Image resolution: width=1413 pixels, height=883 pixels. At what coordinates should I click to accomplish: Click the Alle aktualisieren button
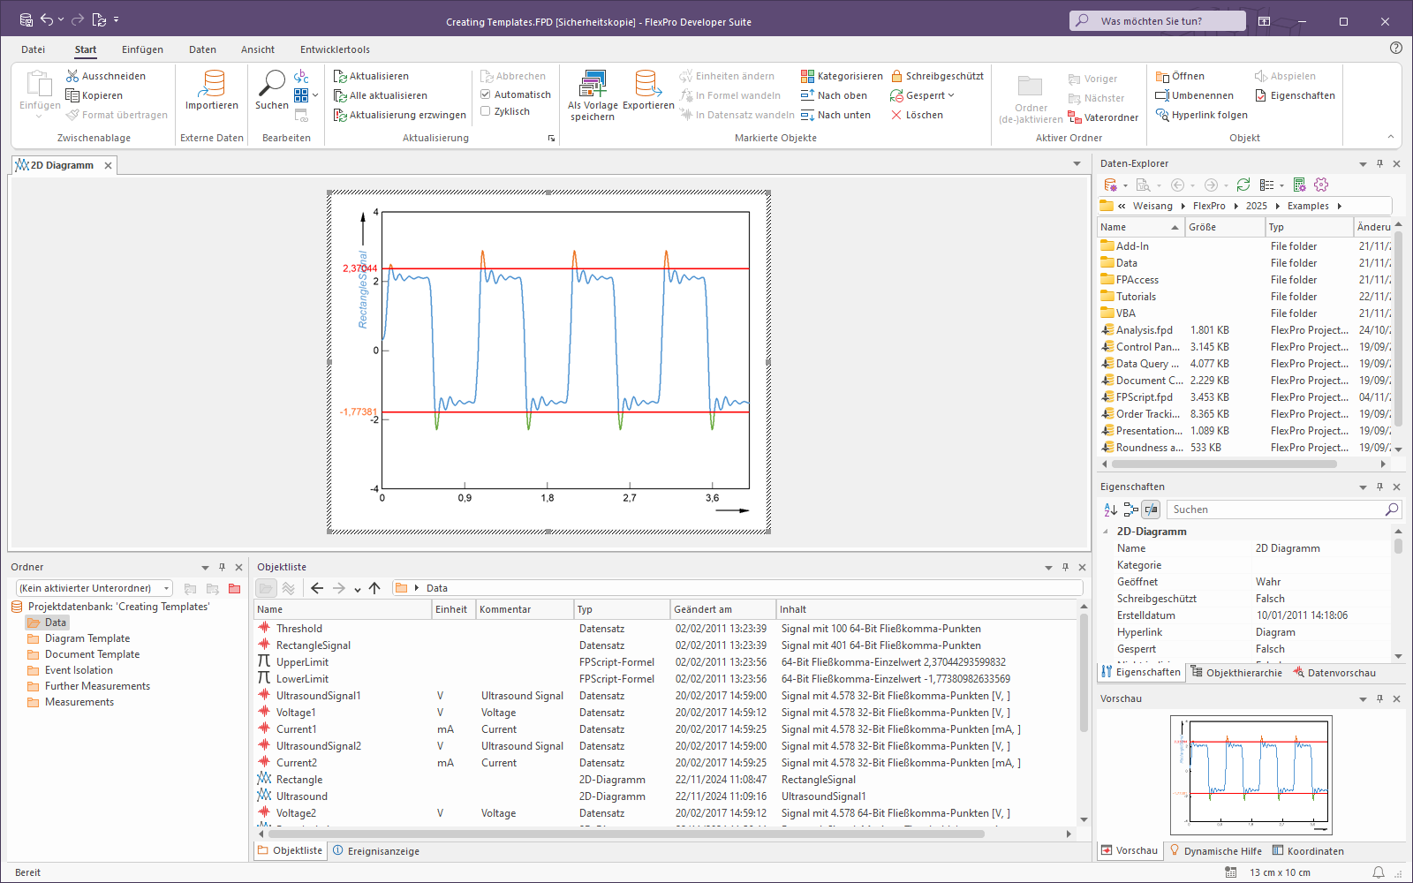[x=380, y=95]
